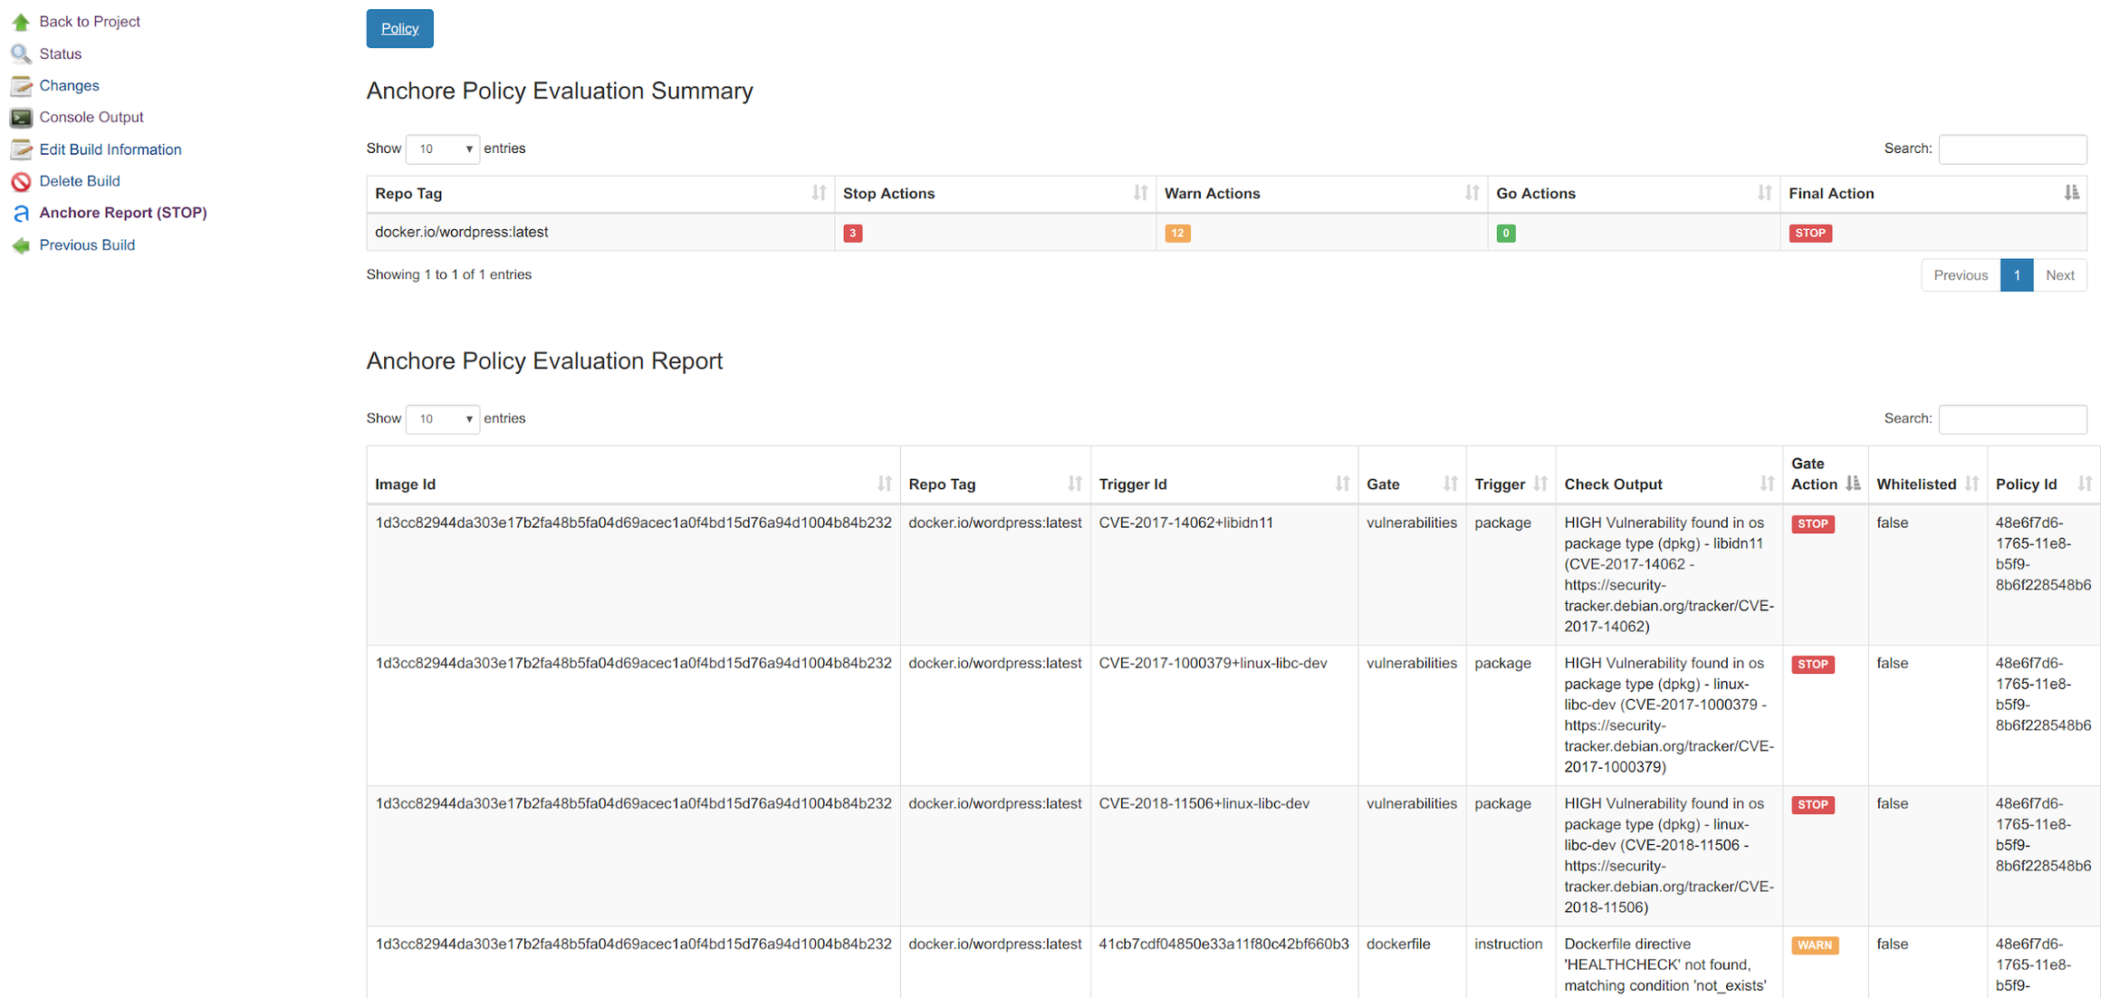Click WARN badge in dockerfile row
Viewport: 2101px width, 998px height.
click(x=1815, y=945)
